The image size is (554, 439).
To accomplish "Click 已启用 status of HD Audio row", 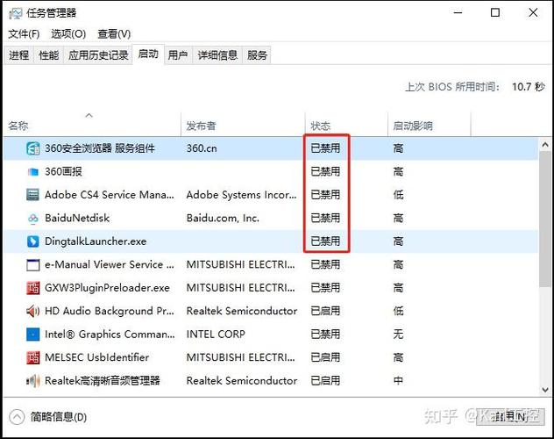I will pos(325,311).
